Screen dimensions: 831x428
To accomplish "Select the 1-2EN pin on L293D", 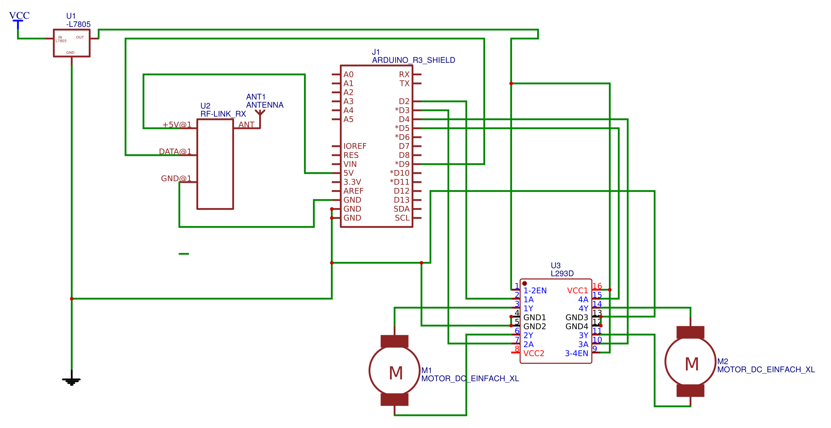I will tap(535, 290).
